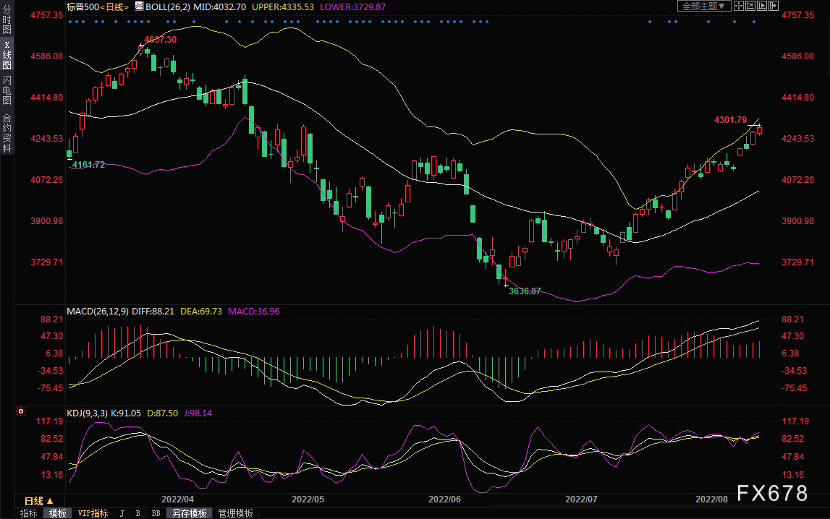The width and height of the screenshot is (830, 519).
Task: Click the KDJ(9,3,3) indicator label
Action: [88, 413]
